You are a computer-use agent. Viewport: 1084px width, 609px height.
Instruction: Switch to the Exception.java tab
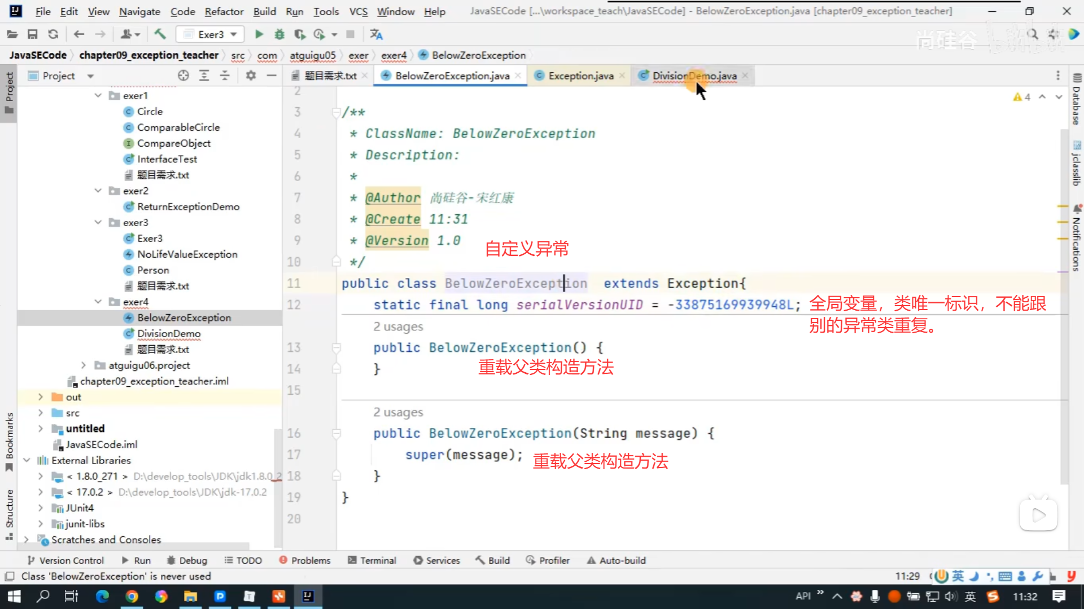580,76
